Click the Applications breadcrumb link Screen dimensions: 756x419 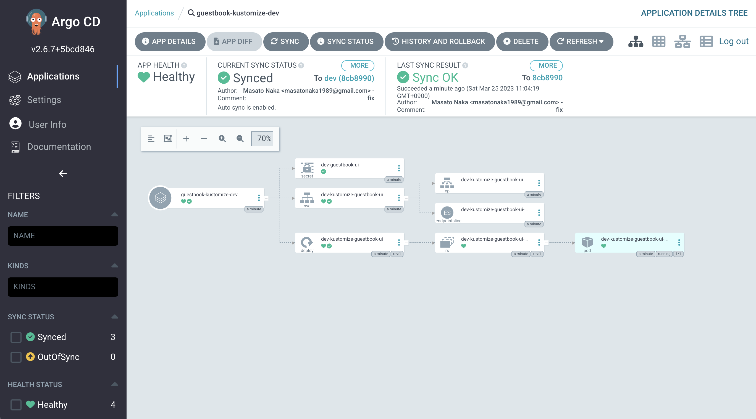(154, 13)
